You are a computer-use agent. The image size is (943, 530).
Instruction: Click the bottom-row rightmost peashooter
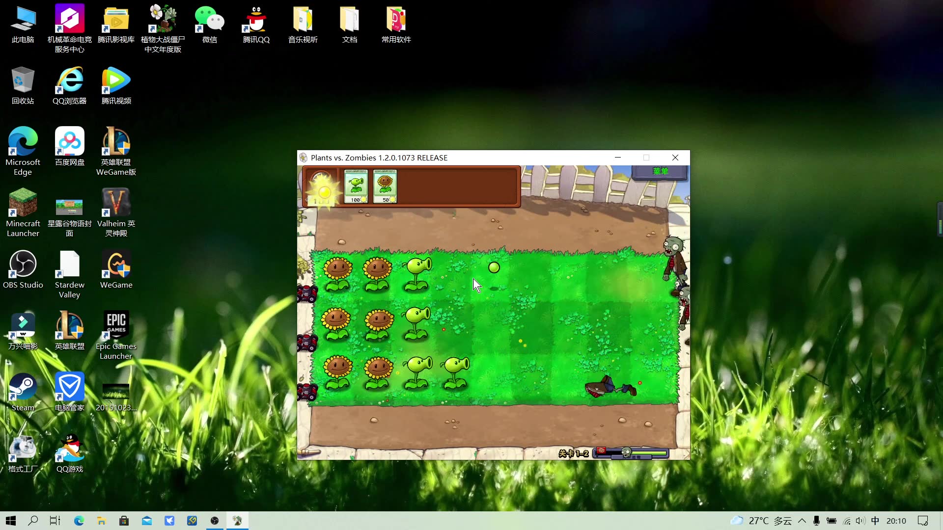pyautogui.click(x=455, y=373)
